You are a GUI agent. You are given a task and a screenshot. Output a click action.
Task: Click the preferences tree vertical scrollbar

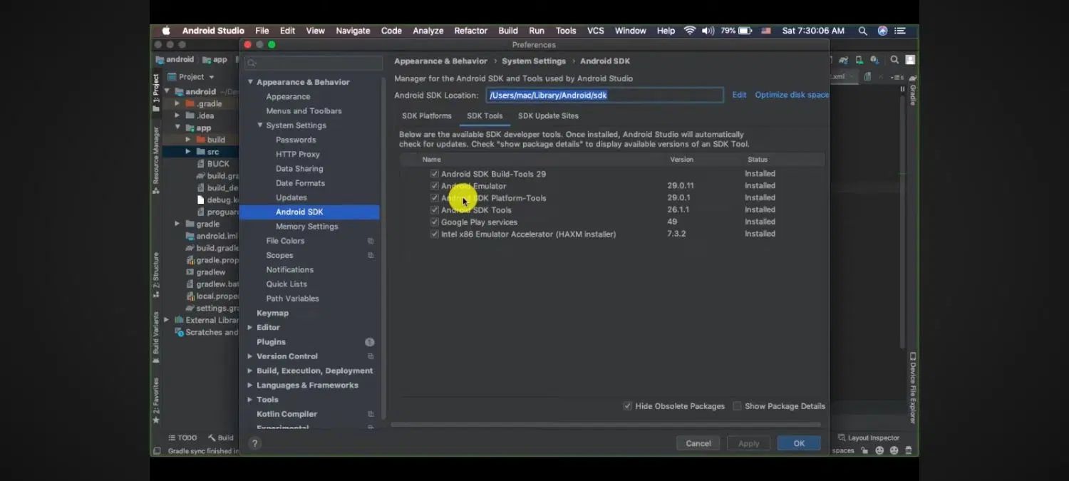(x=384, y=248)
